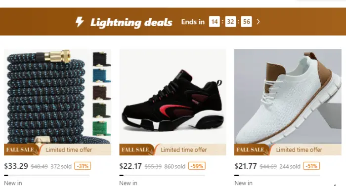The width and height of the screenshot is (346, 186).
Task: Open Lightning deals via right chevron arrow
Action: coord(258,22)
